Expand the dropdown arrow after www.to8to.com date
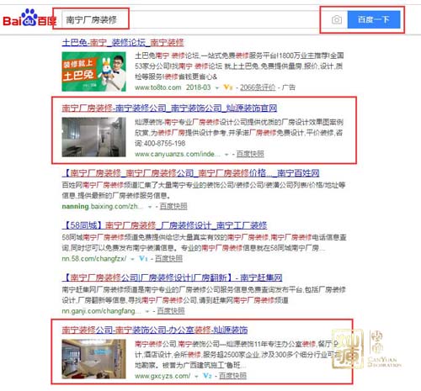421x391 pixels. tap(217, 88)
